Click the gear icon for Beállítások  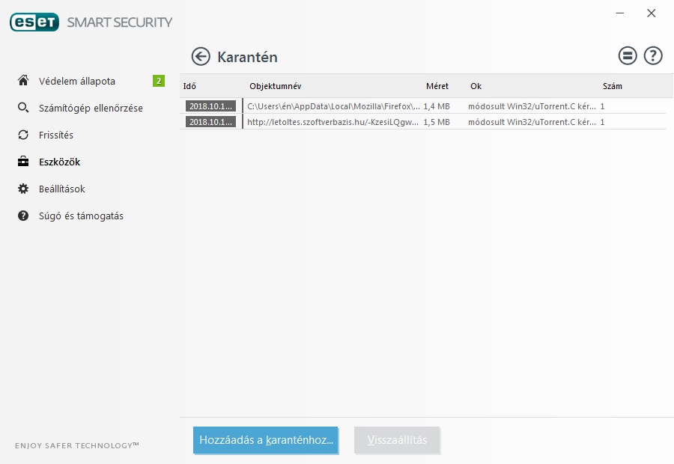tap(23, 189)
